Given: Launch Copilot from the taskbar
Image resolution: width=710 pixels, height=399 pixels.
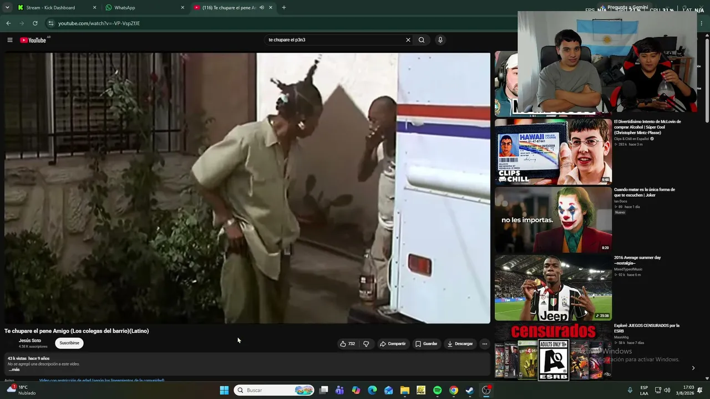Looking at the screenshot, I should pyautogui.click(x=356, y=390).
